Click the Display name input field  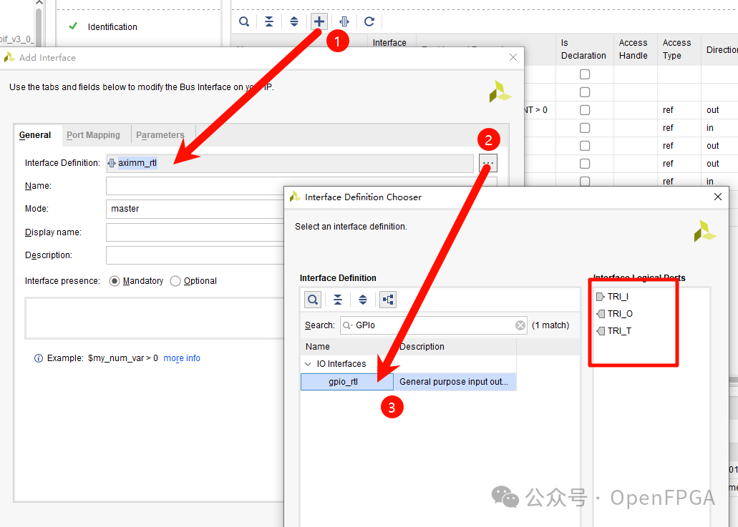tap(195, 232)
